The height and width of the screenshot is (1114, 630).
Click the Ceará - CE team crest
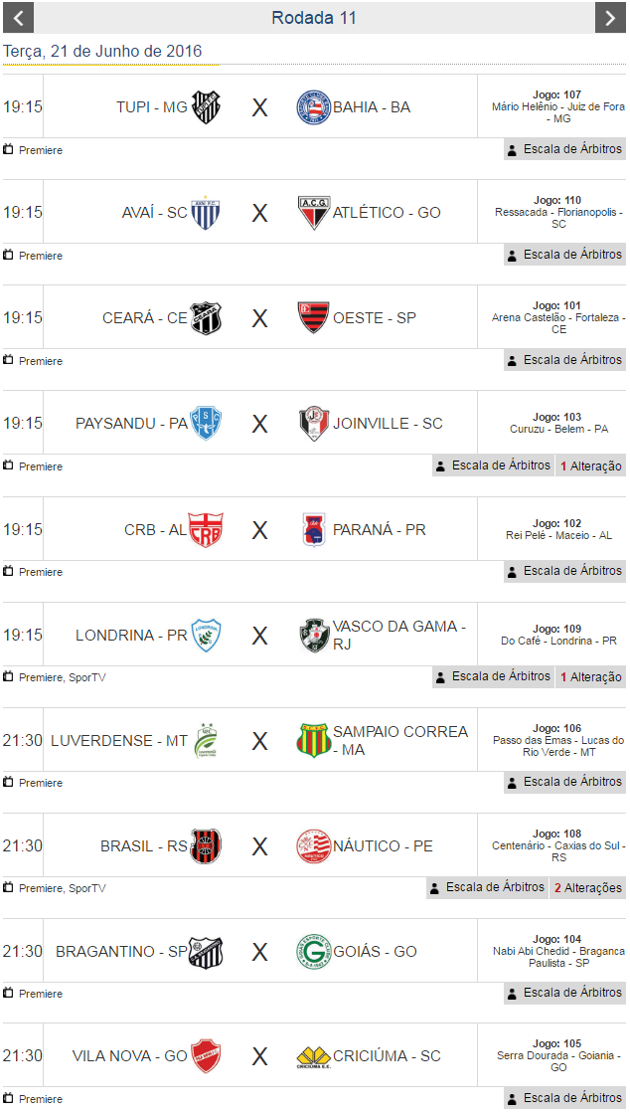tap(206, 318)
